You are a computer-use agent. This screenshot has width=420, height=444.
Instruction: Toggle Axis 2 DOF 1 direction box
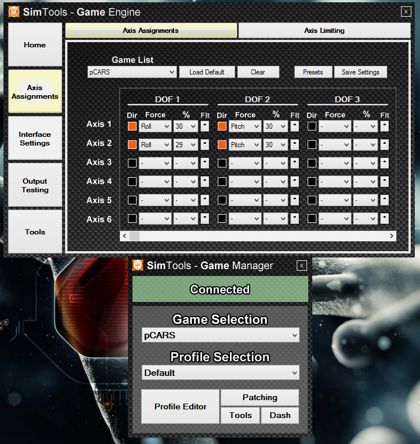132,145
